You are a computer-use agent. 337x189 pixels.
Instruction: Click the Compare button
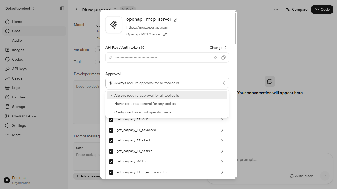[x=296, y=9]
